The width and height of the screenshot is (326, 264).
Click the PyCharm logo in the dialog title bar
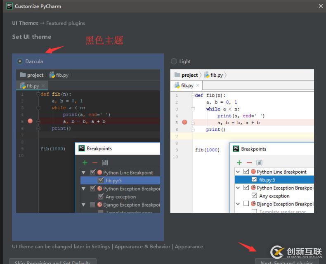tap(9, 6)
